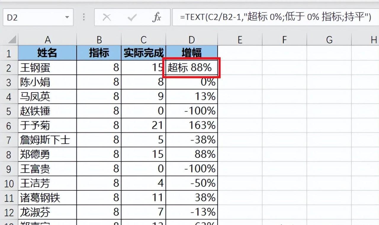The height and width of the screenshot is (225, 379).
Task: Select column B header
Action: [x=99, y=39]
